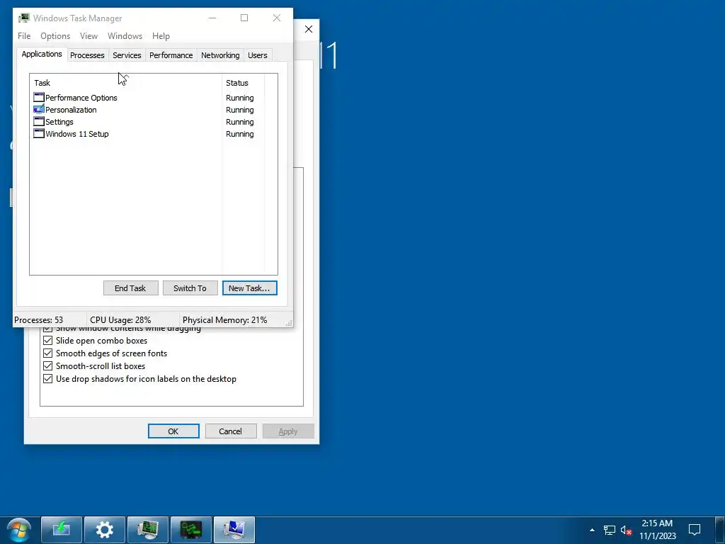
Task: Toggle Smooth-scroll list boxes checkbox
Action: pyautogui.click(x=47, y=366)
